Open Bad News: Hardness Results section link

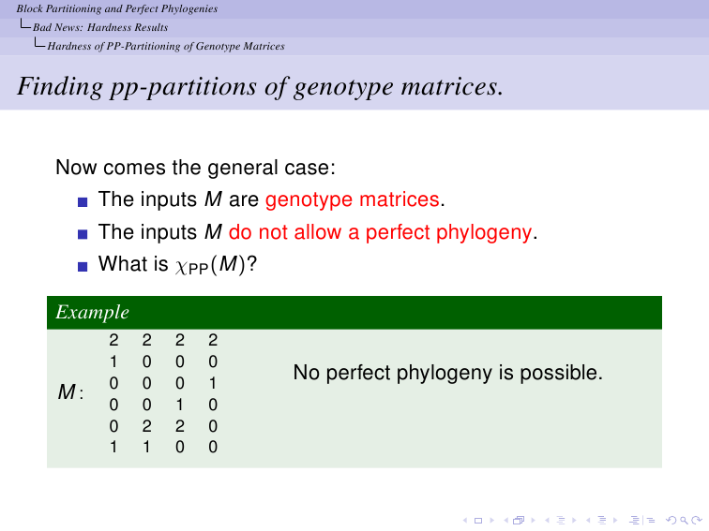pos(100,27)
